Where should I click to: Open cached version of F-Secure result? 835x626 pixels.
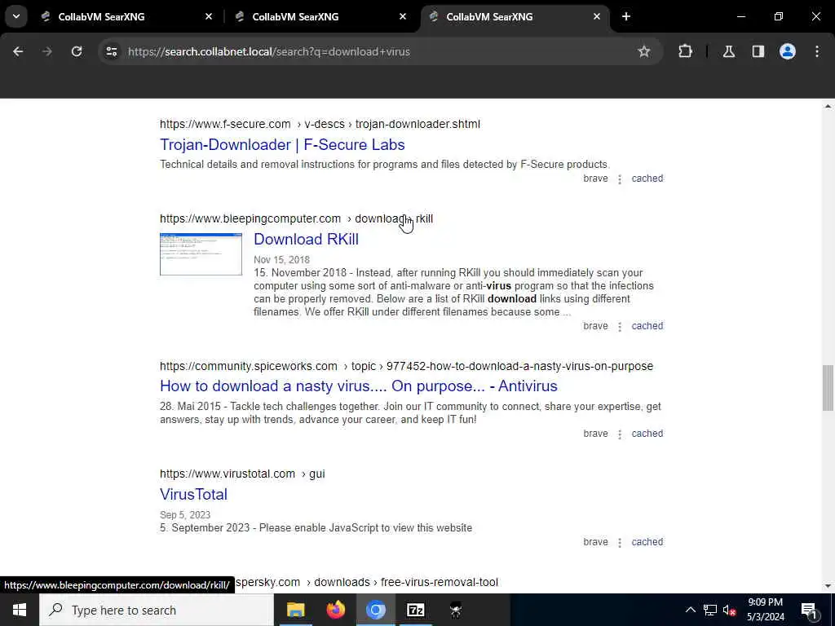click(x=647, y=179)
